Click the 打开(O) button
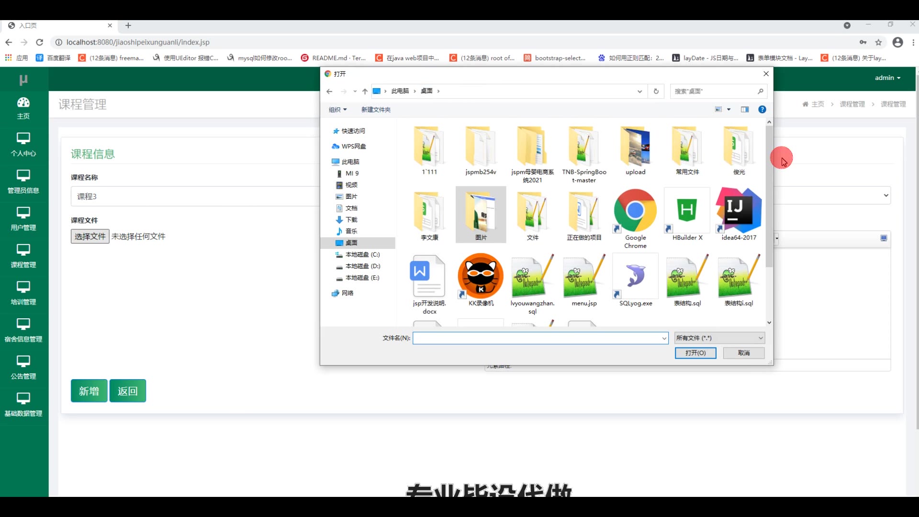This screenshot has height=517, width=919. point(695,353)
